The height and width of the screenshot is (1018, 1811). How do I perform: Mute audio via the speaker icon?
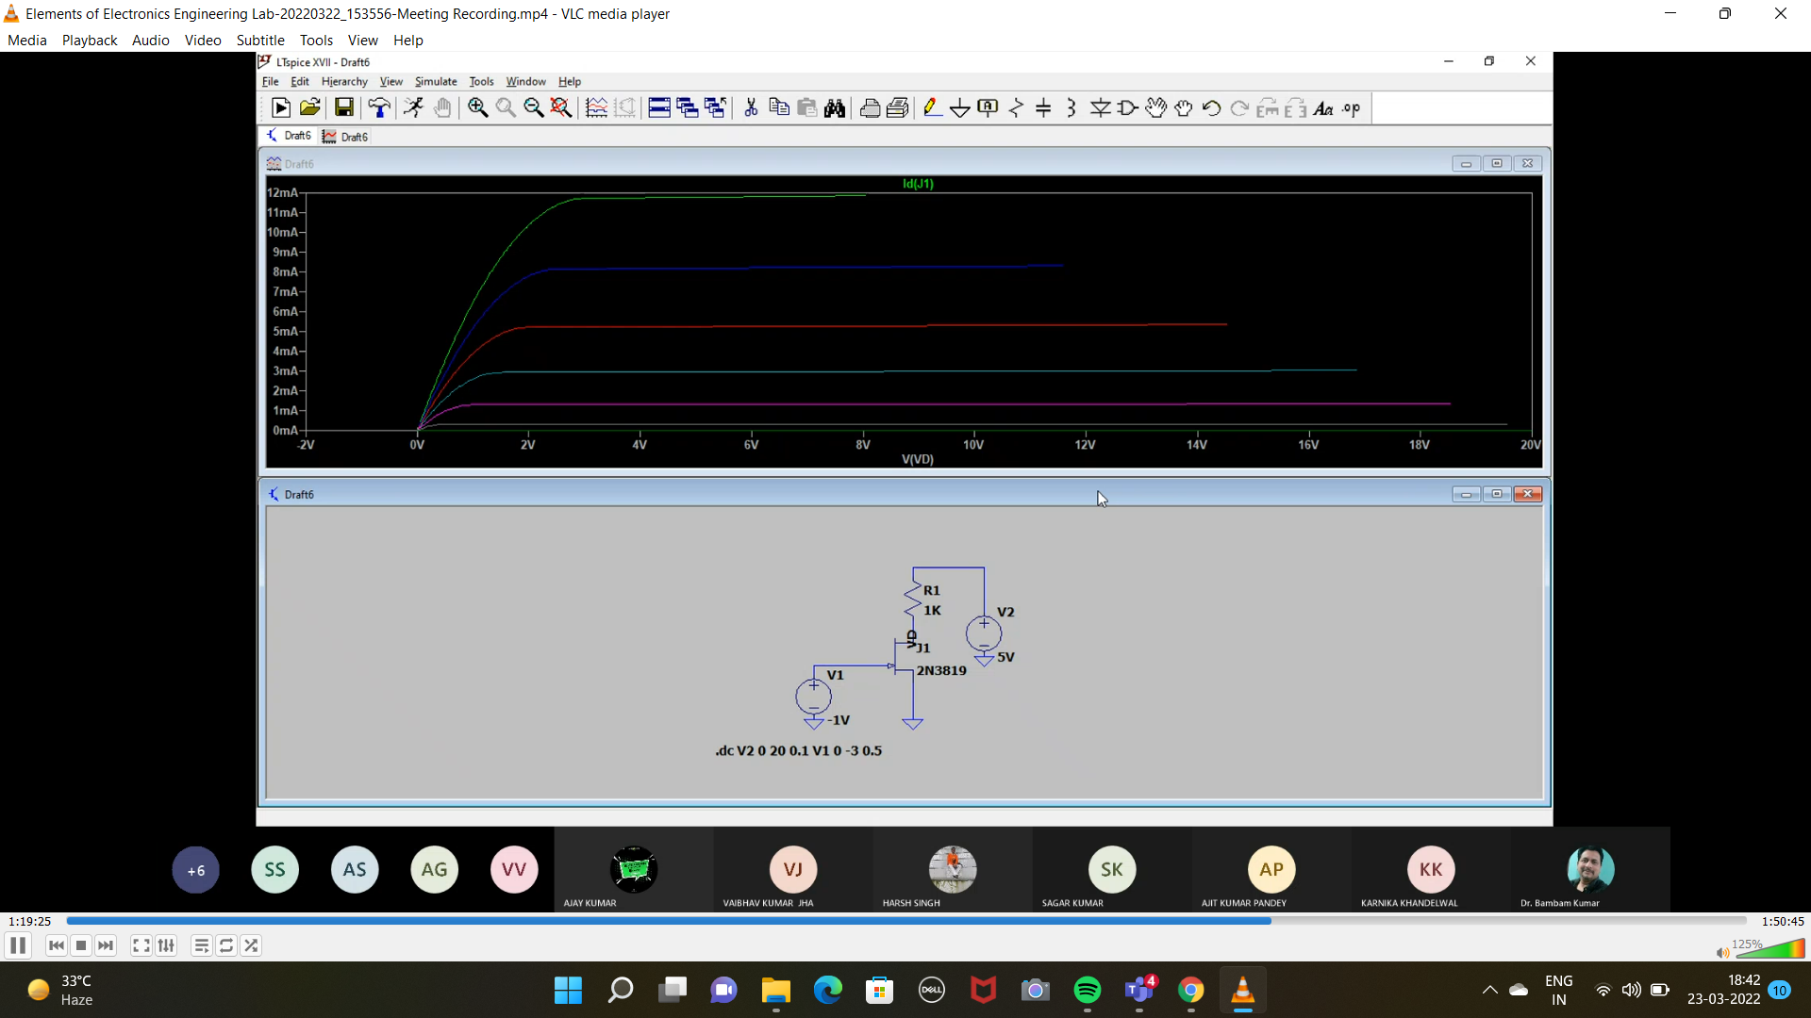click(x=1722, y=952)
